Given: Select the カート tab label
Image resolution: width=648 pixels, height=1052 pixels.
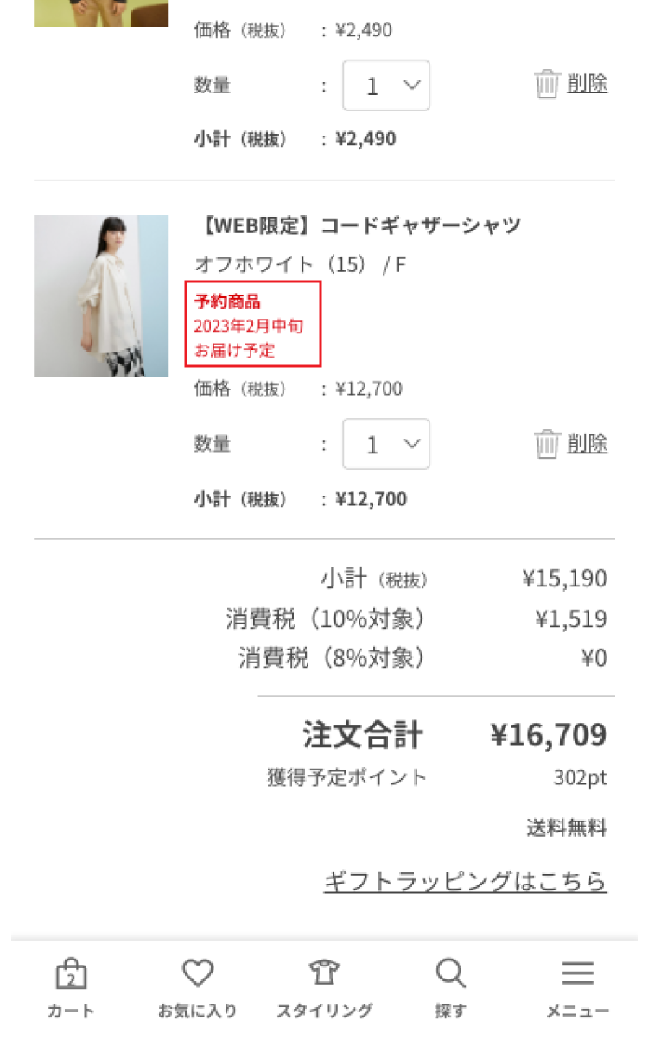Looking at the screenshot, I should coord(71,1011).
